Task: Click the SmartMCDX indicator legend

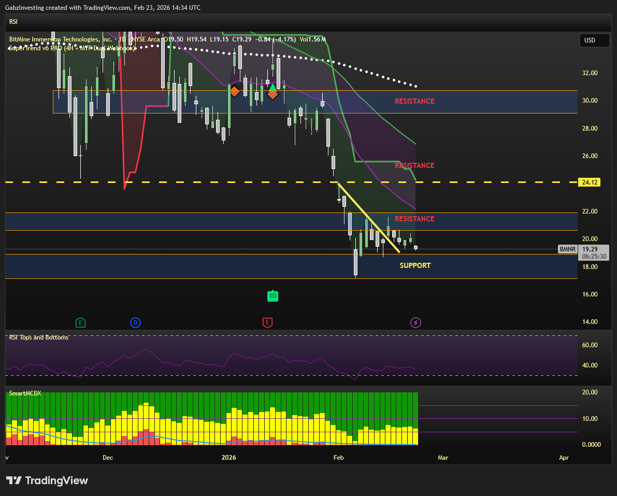Action: click(x=25, y=393)
